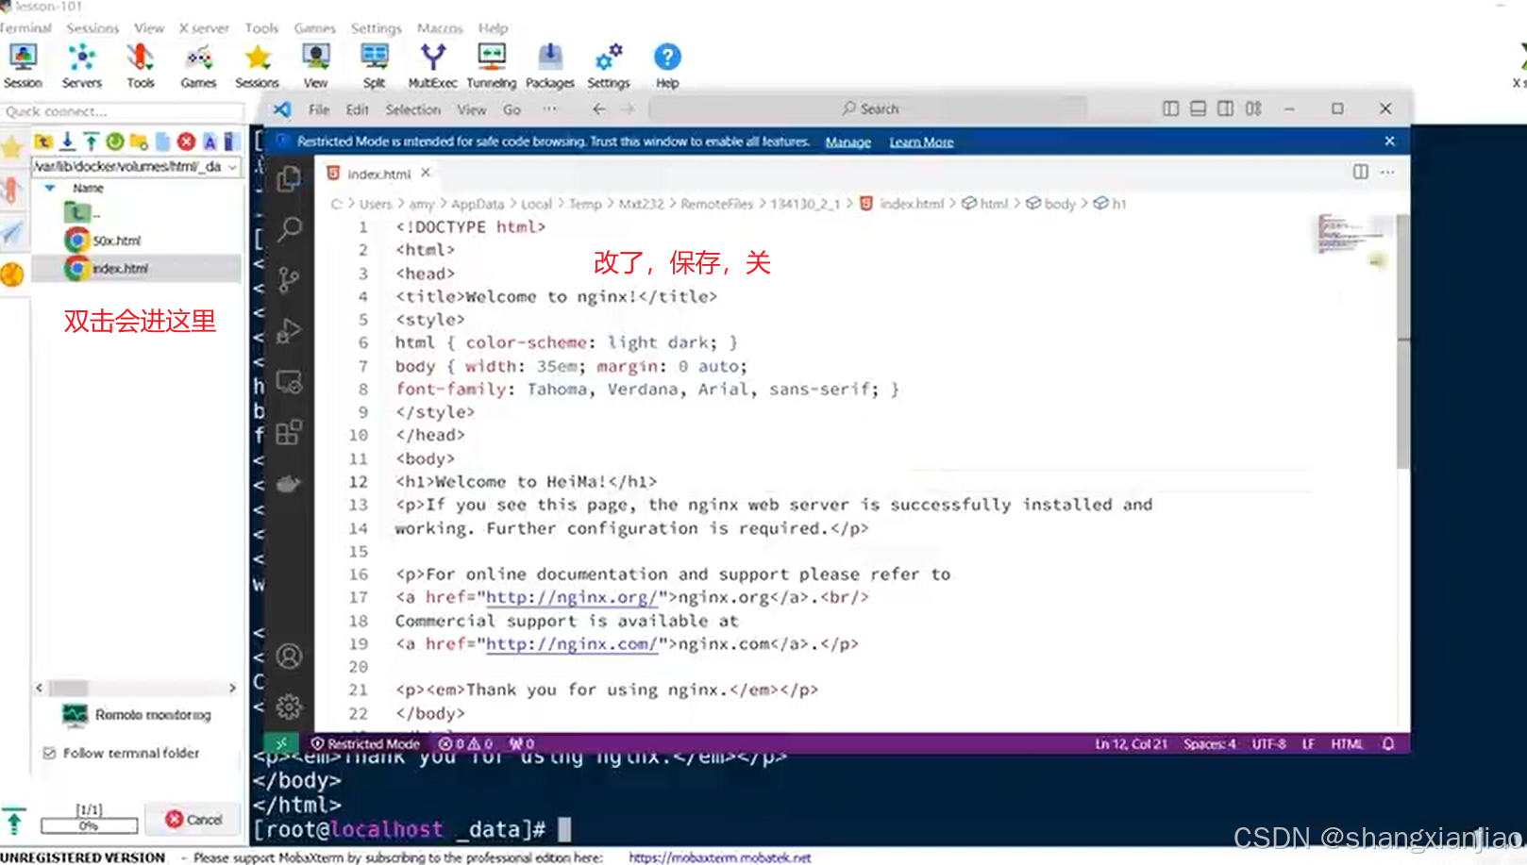Toggle secondary sidebar layout icon

[x=1225, y=108]
